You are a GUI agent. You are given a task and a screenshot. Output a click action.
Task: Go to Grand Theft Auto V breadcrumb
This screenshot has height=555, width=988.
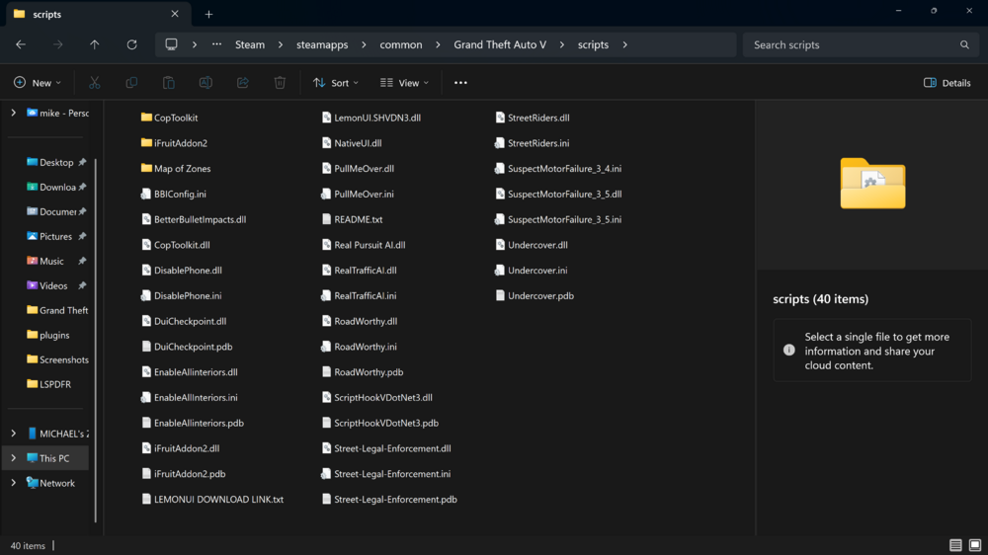point(500,44)
